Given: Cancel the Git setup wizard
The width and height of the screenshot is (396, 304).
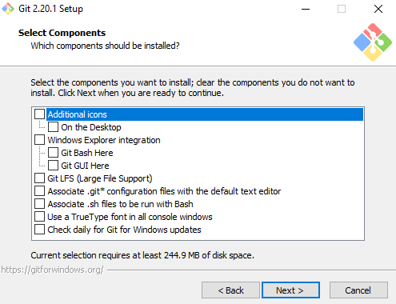Looking at the screenshot, I should (x=358, y=290).
